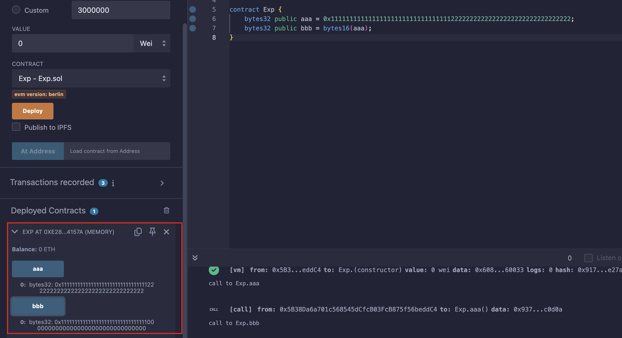Open the Wei unit dropdown
This screenshot has height=338, width=622.
click(152, 43)
